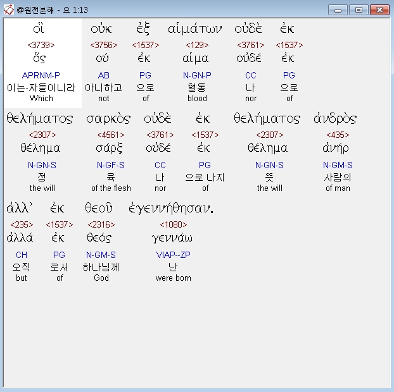Open Strong's number <129>

click(197, 45)
